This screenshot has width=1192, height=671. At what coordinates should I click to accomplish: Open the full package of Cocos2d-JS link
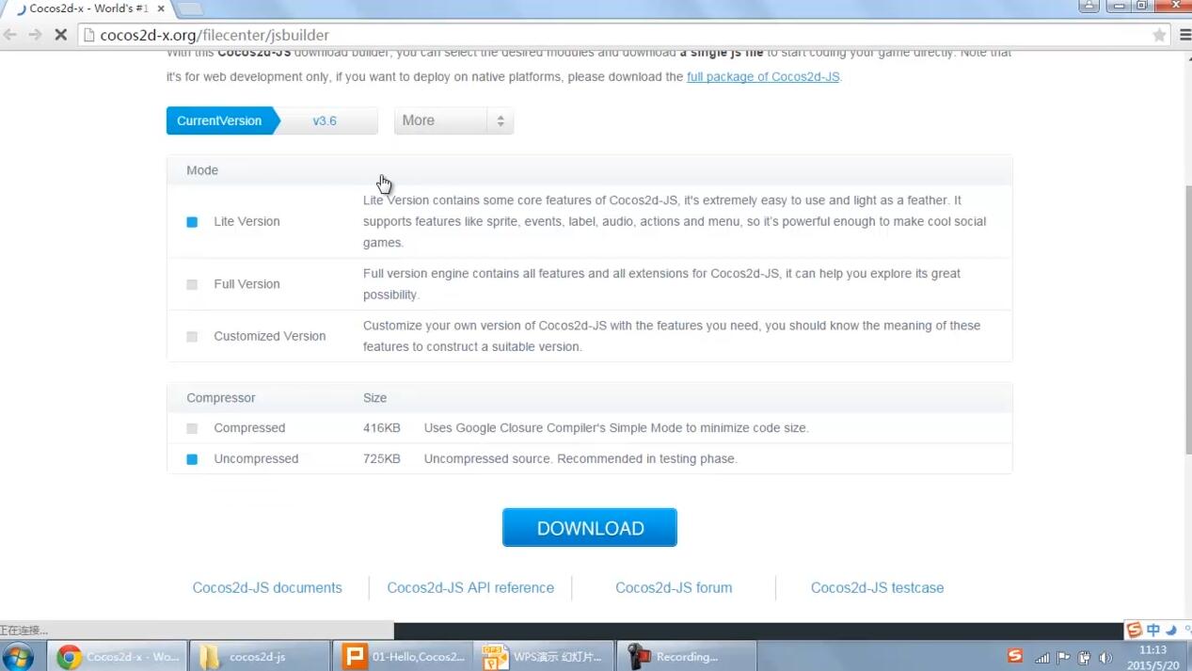(762, 77)
